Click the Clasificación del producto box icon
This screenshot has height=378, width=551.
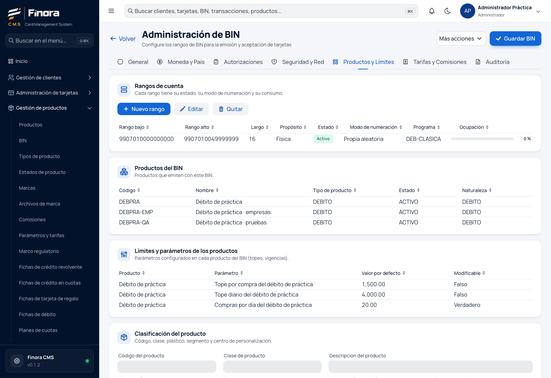pyautogui.click(x=124, y=337)
